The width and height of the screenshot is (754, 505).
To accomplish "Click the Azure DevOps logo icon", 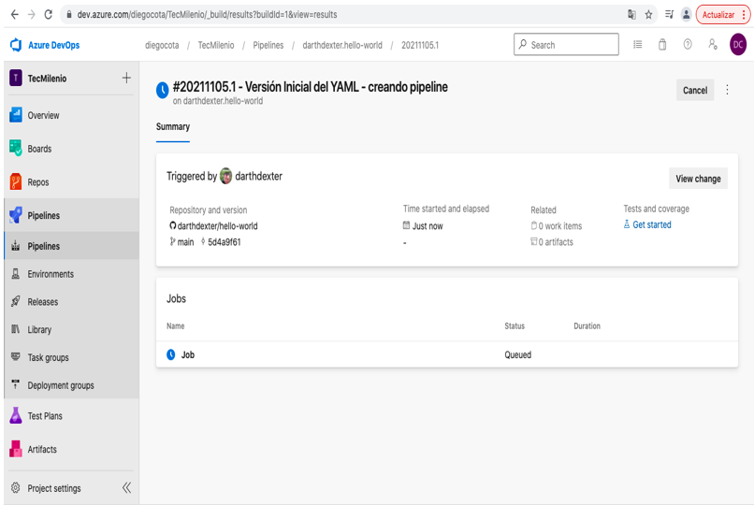I will [x=16, y=45].
